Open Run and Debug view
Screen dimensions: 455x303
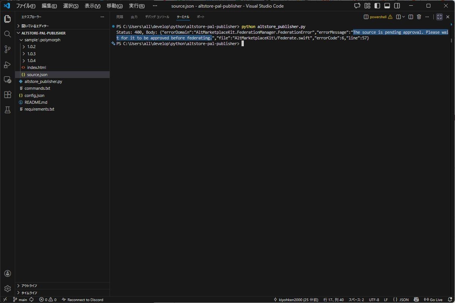pyautogui.click(x=7, y=65)
